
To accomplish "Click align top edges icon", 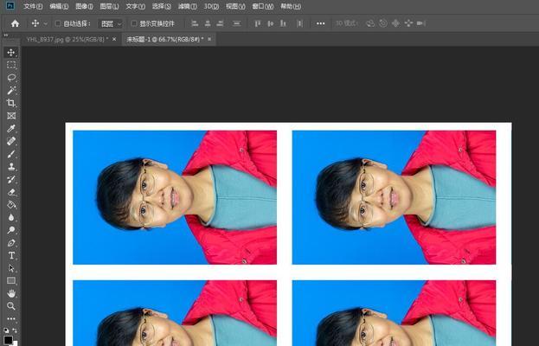I will click(258, 23).
